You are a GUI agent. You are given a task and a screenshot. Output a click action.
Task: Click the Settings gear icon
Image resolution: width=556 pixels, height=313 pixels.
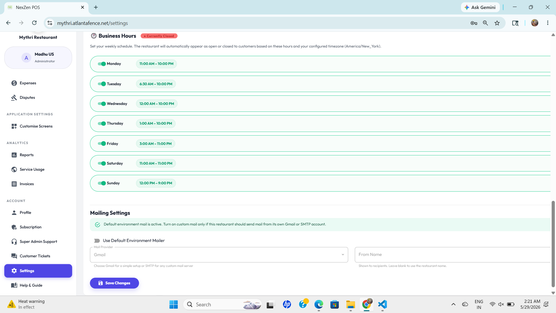click(x=14, y=271)
